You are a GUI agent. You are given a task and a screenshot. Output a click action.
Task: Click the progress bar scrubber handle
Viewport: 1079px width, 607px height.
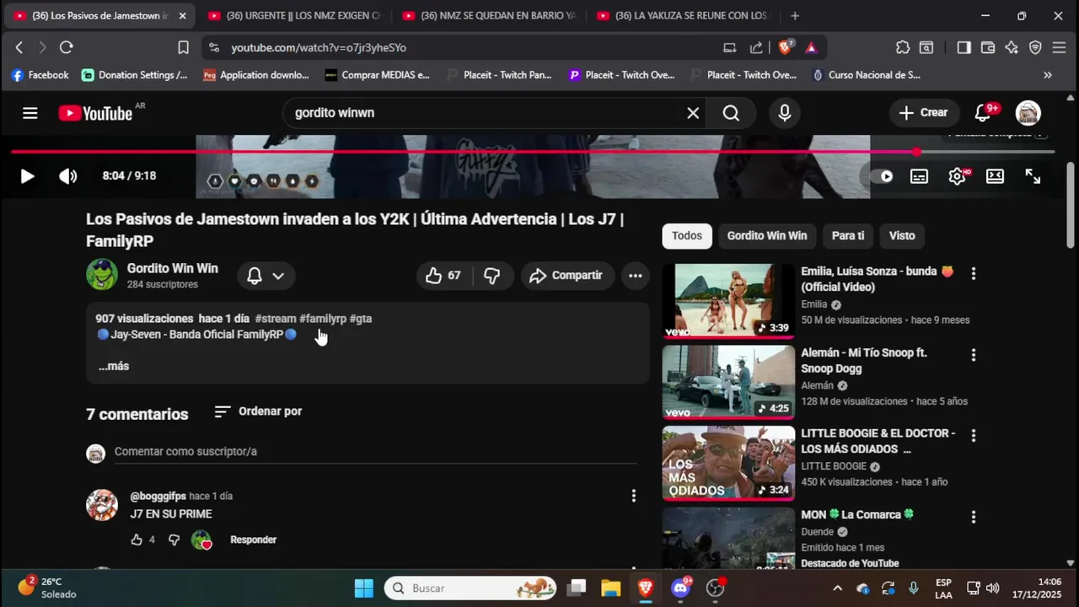point(916,152)
